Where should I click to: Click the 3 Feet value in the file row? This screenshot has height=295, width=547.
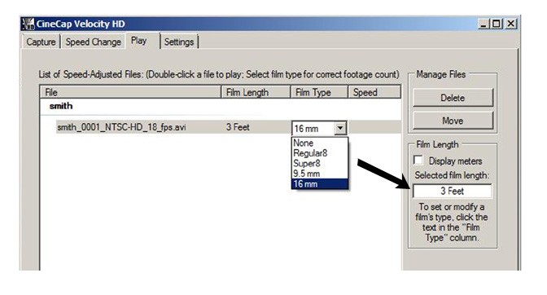click(238, 127)
